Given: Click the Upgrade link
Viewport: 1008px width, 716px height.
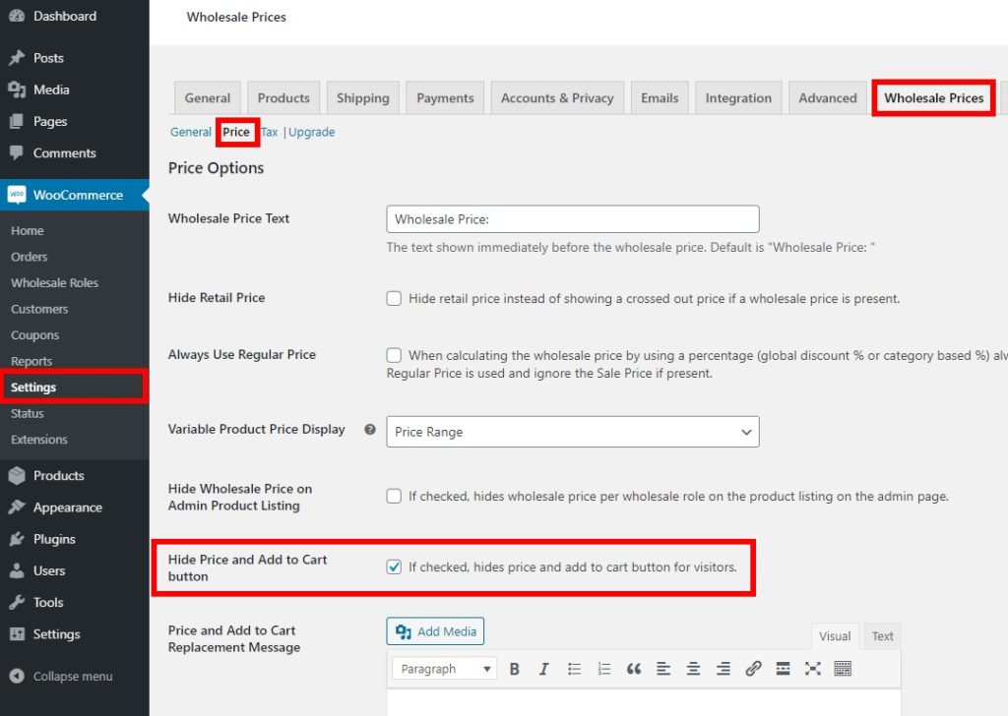Looking at the screenshot, I should 312,132.
